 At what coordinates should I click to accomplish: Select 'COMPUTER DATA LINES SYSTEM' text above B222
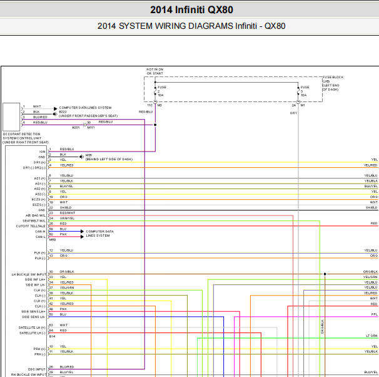[85, 108]
